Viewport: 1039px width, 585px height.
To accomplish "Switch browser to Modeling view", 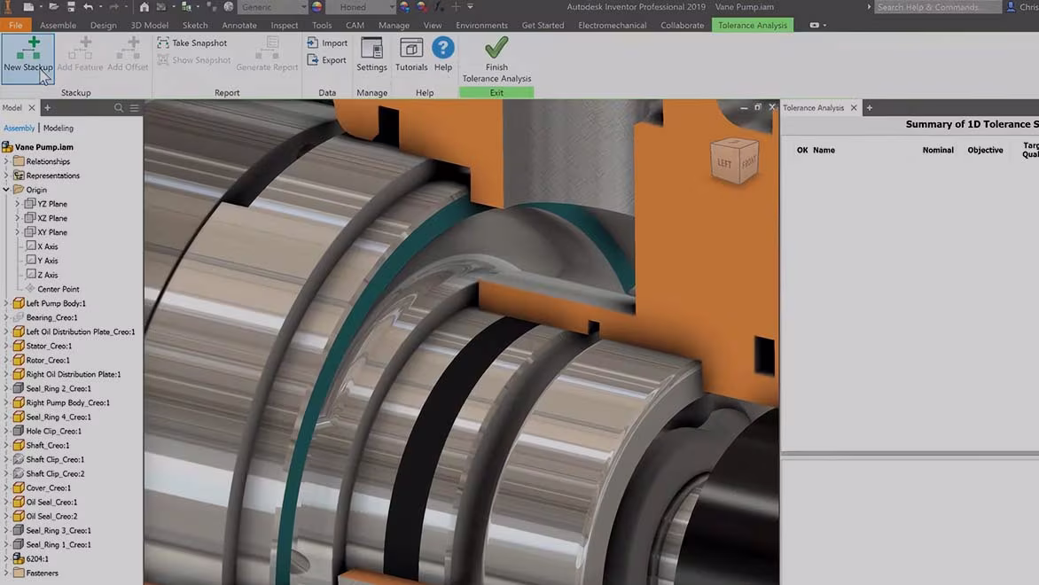I will click(x=59, y=129).
